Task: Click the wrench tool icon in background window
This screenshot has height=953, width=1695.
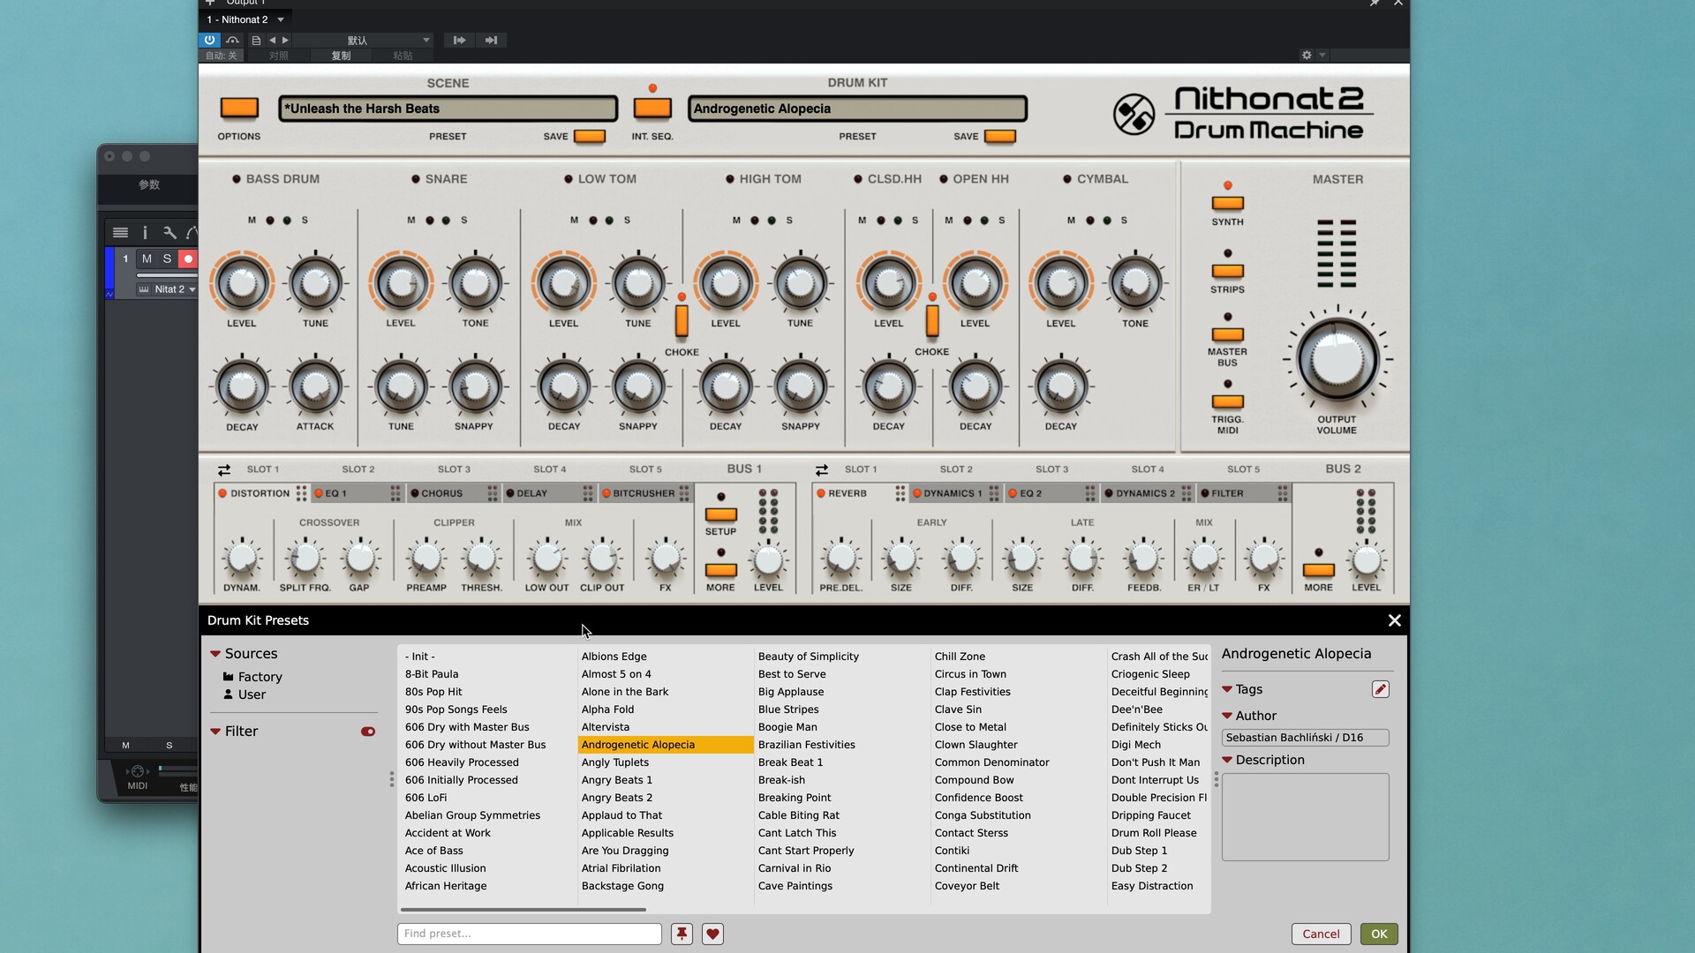Action: coord(169,233)
